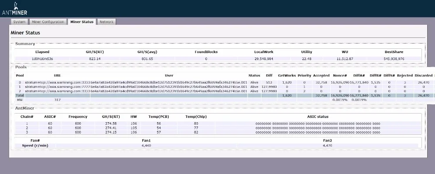Click pool 0 DiffR# value 1,535
Image resolution: width=435 pixels, height=174 pixels.
coord(375,82)
